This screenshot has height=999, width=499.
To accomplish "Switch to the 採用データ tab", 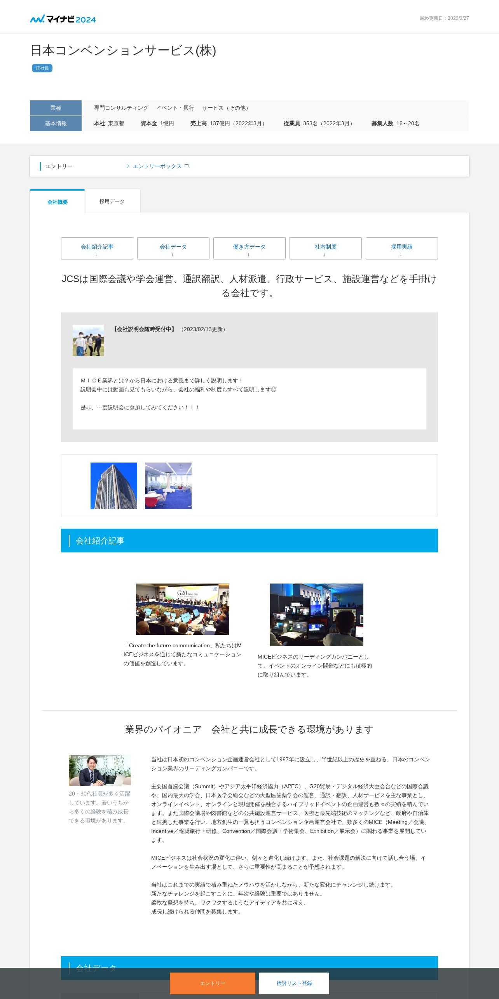I will click(x=112, y=201).
